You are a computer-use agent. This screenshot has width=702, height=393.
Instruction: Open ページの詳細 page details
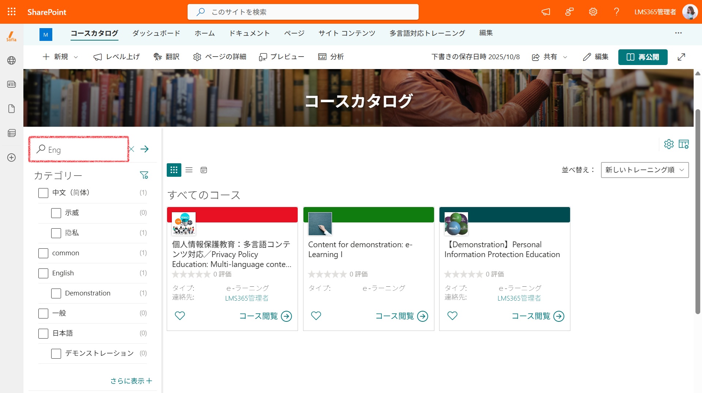coord(219,57)
